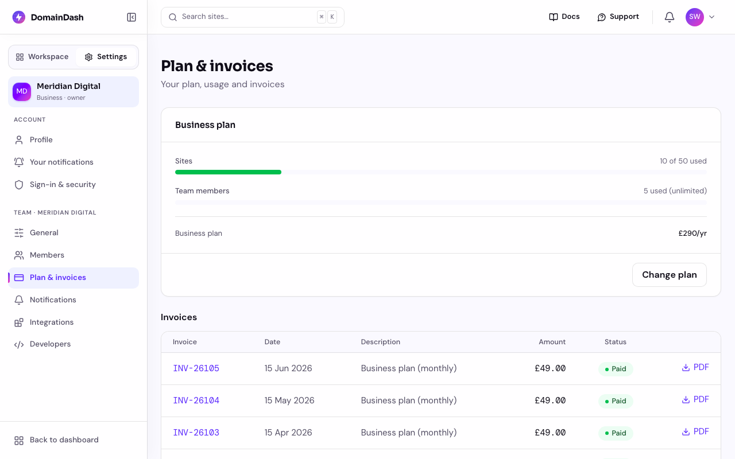Image resolution: width=735 pixels, height=459 pixels.
Task: Click the General sliders icon
Action: click(19, 233)
